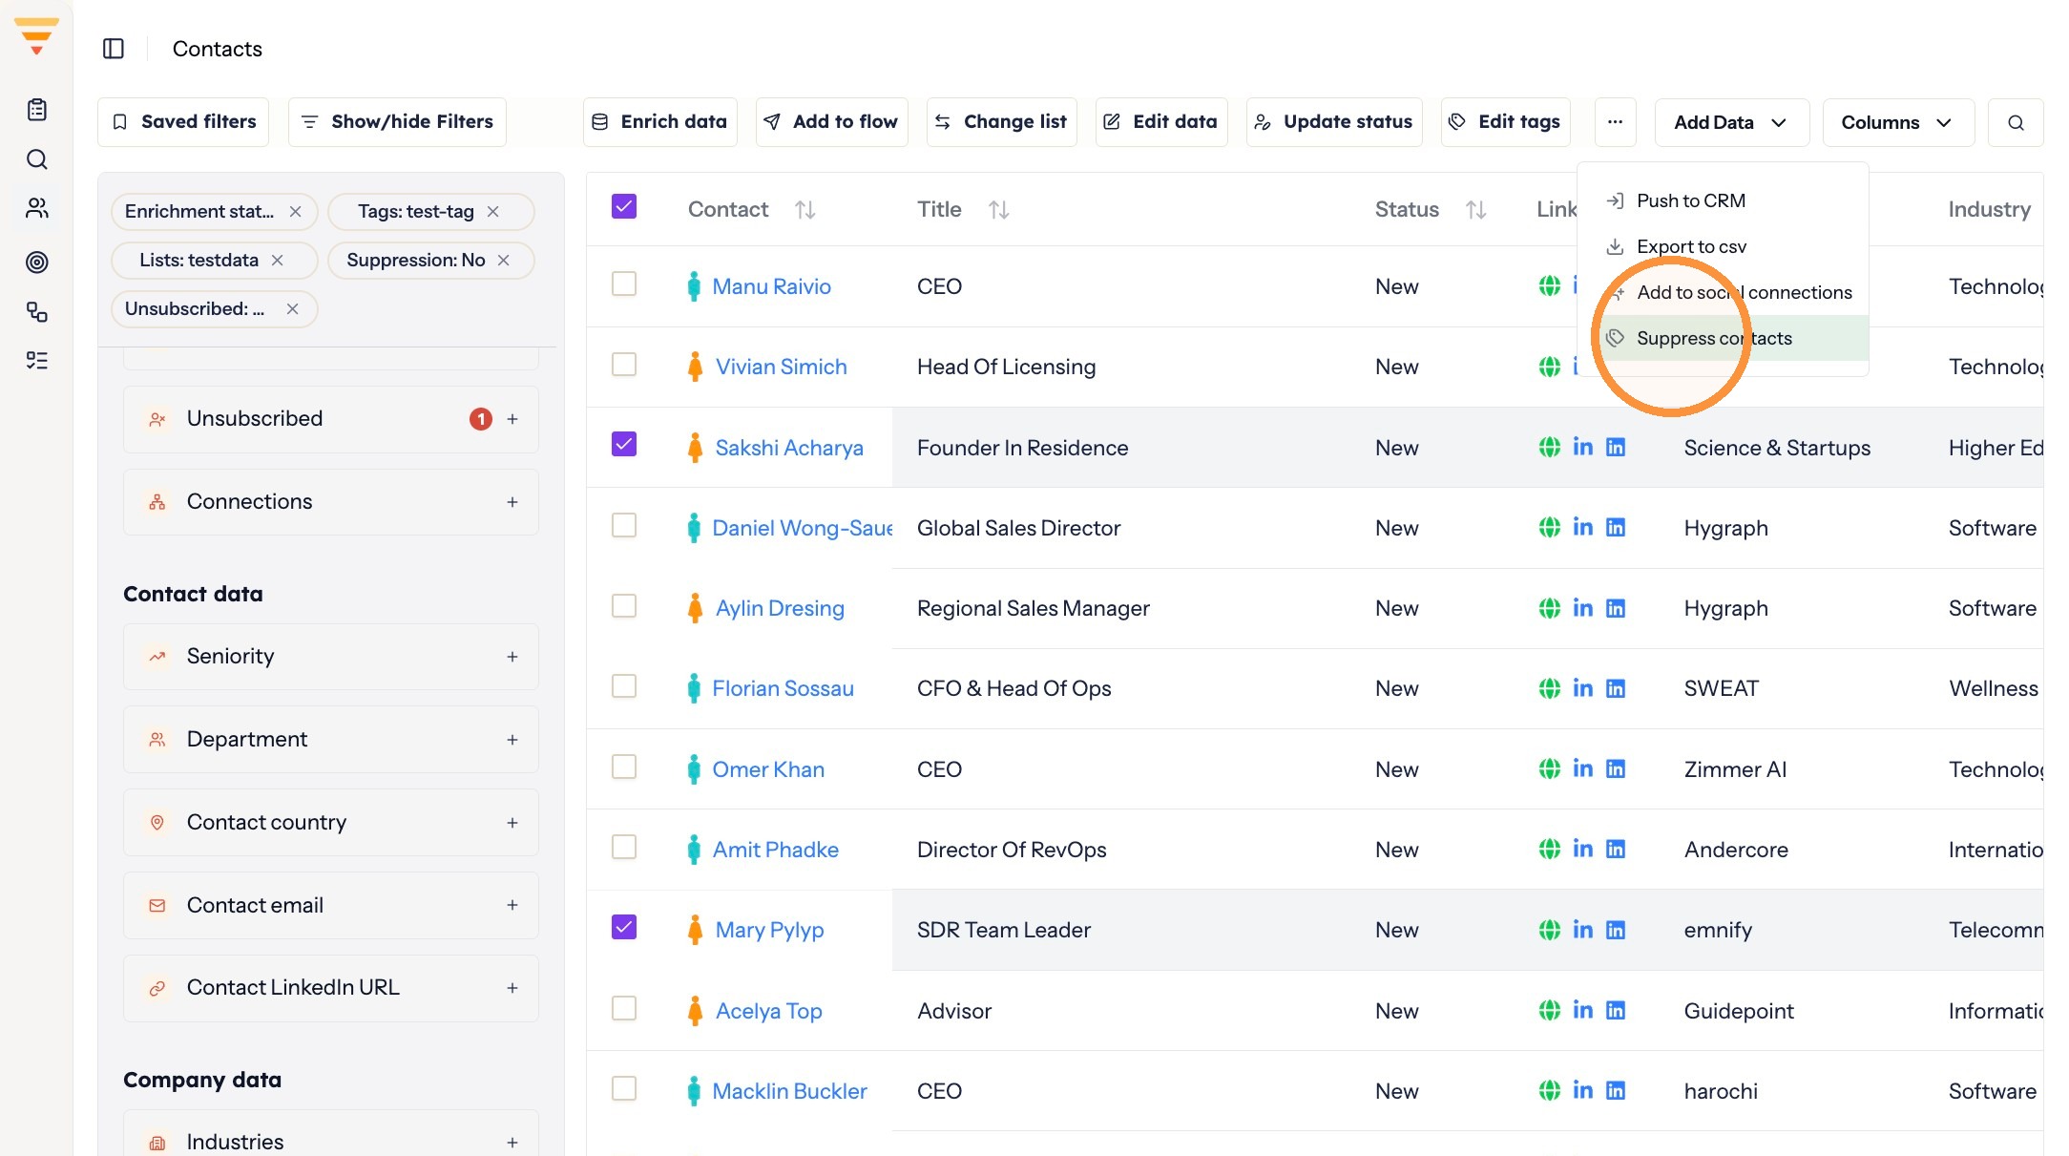Click the Saved filters button
The height and width of the screenshot is (1156, 2069).
(x=183, y=122)
